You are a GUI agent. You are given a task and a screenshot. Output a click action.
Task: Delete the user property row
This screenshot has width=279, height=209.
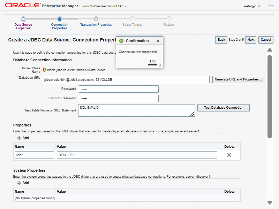point(229,155)
